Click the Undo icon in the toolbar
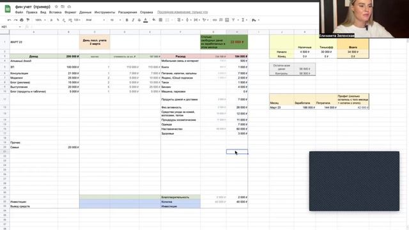Screen dimensions: 409x230 click(x=9, y=20)
